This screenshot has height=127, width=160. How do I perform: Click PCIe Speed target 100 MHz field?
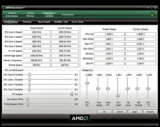click(36, 65)
